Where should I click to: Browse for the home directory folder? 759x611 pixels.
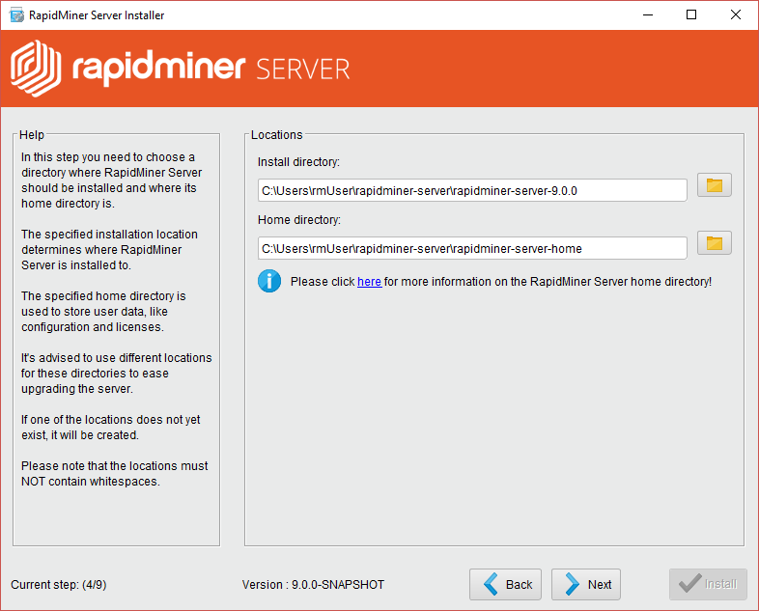point(715,243)
